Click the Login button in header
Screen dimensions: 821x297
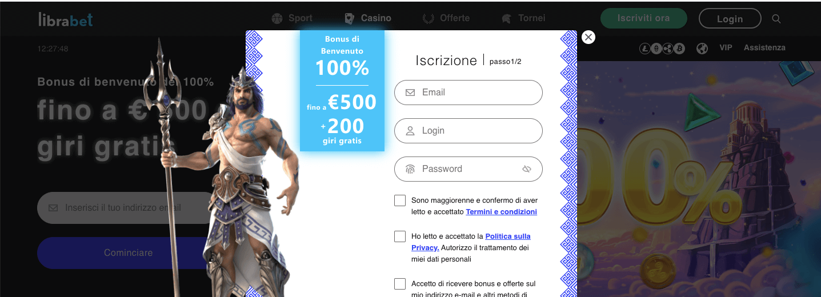point(730,19)
